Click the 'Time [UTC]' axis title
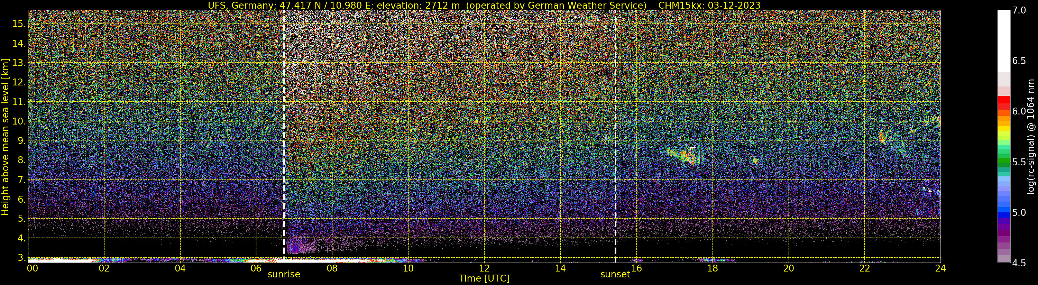This screenshot has height=285, width=1038. [484, 278]
